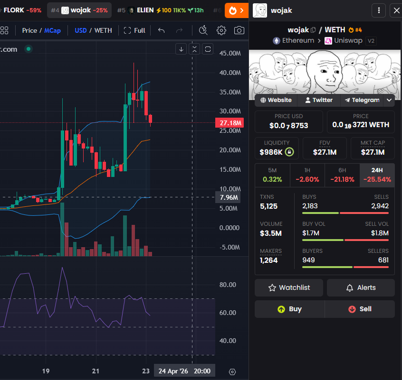Open the three-dot wojak menu
402x380 pixels.
pyautogui.click(x=379, y=10)
